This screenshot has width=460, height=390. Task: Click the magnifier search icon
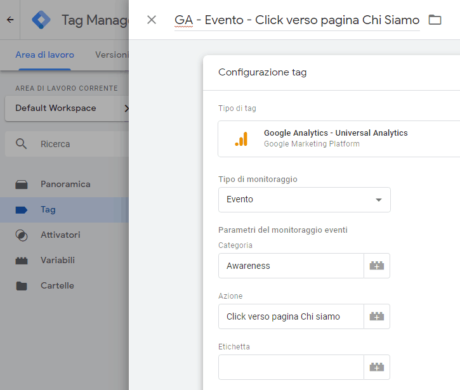[x=21, y=144]
